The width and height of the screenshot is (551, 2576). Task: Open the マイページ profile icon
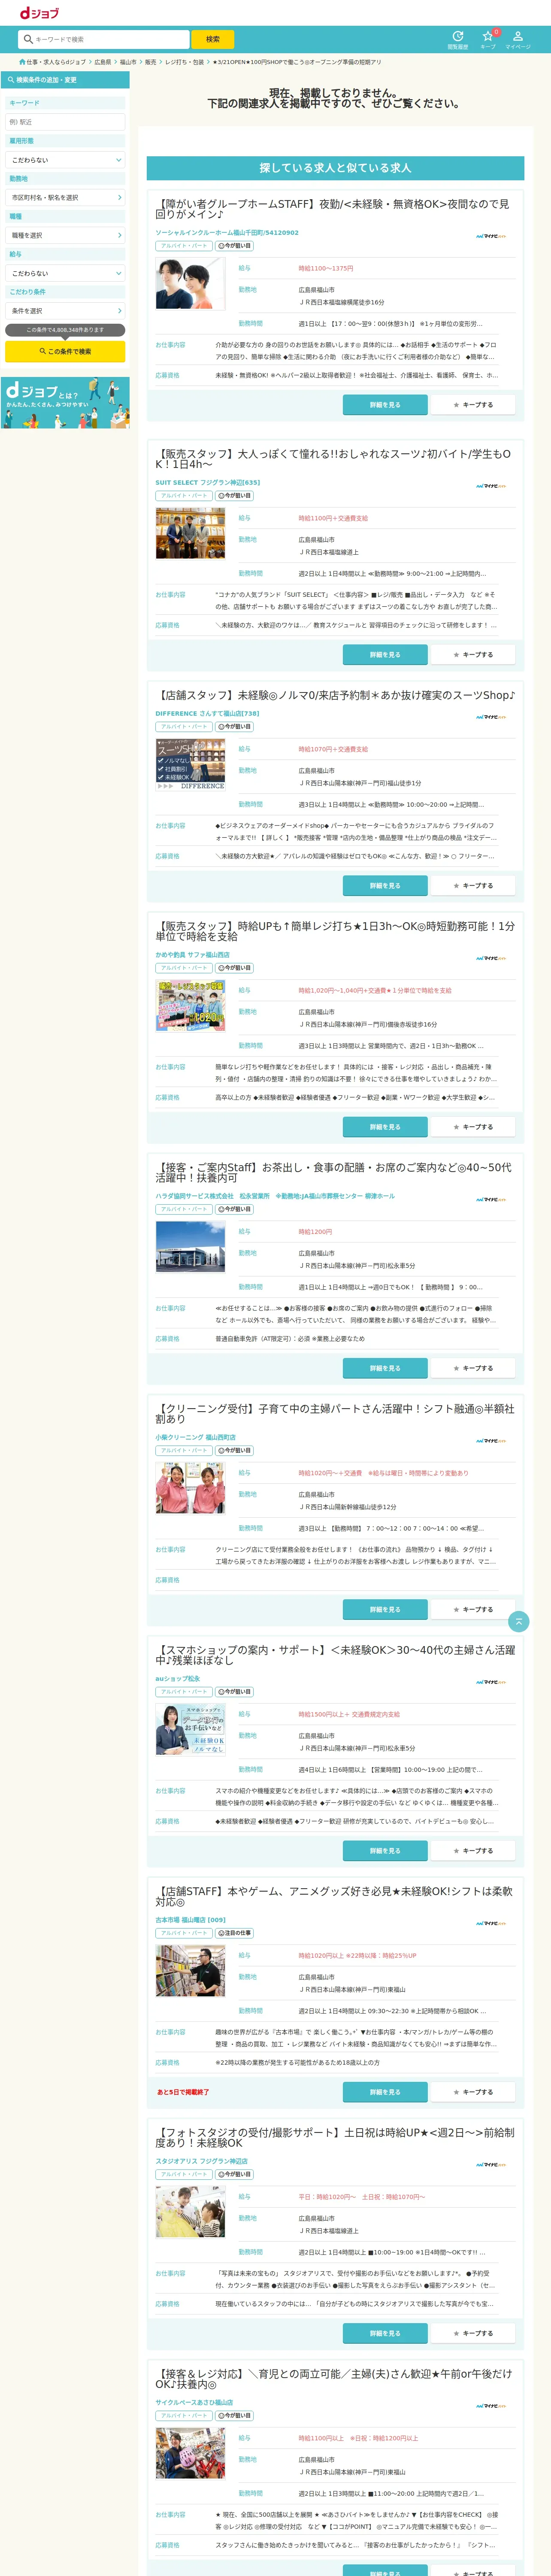[x=518, y=39]
